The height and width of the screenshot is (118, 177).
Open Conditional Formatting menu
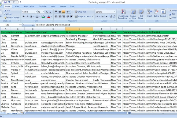[123, 14]
